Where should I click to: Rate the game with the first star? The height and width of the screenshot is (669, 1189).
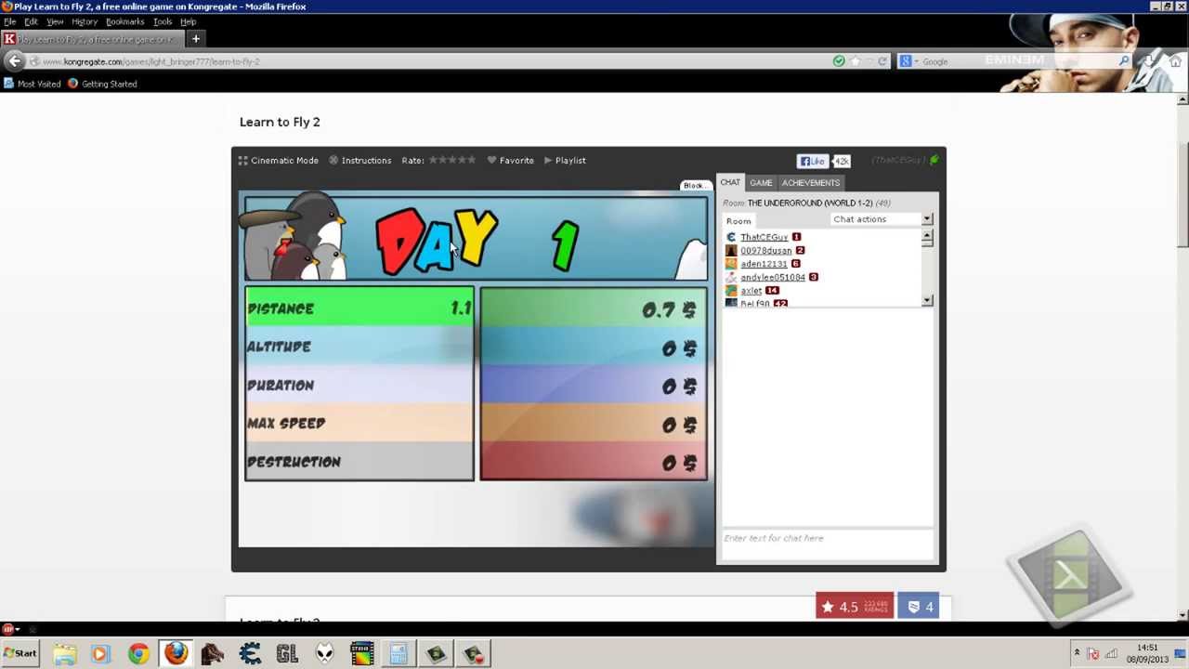[x=433, y=160]
